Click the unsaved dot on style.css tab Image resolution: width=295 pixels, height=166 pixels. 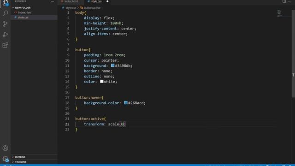[x=107, y=1]
